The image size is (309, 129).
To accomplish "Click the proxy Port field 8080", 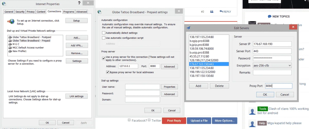I will tap(154, 66).
